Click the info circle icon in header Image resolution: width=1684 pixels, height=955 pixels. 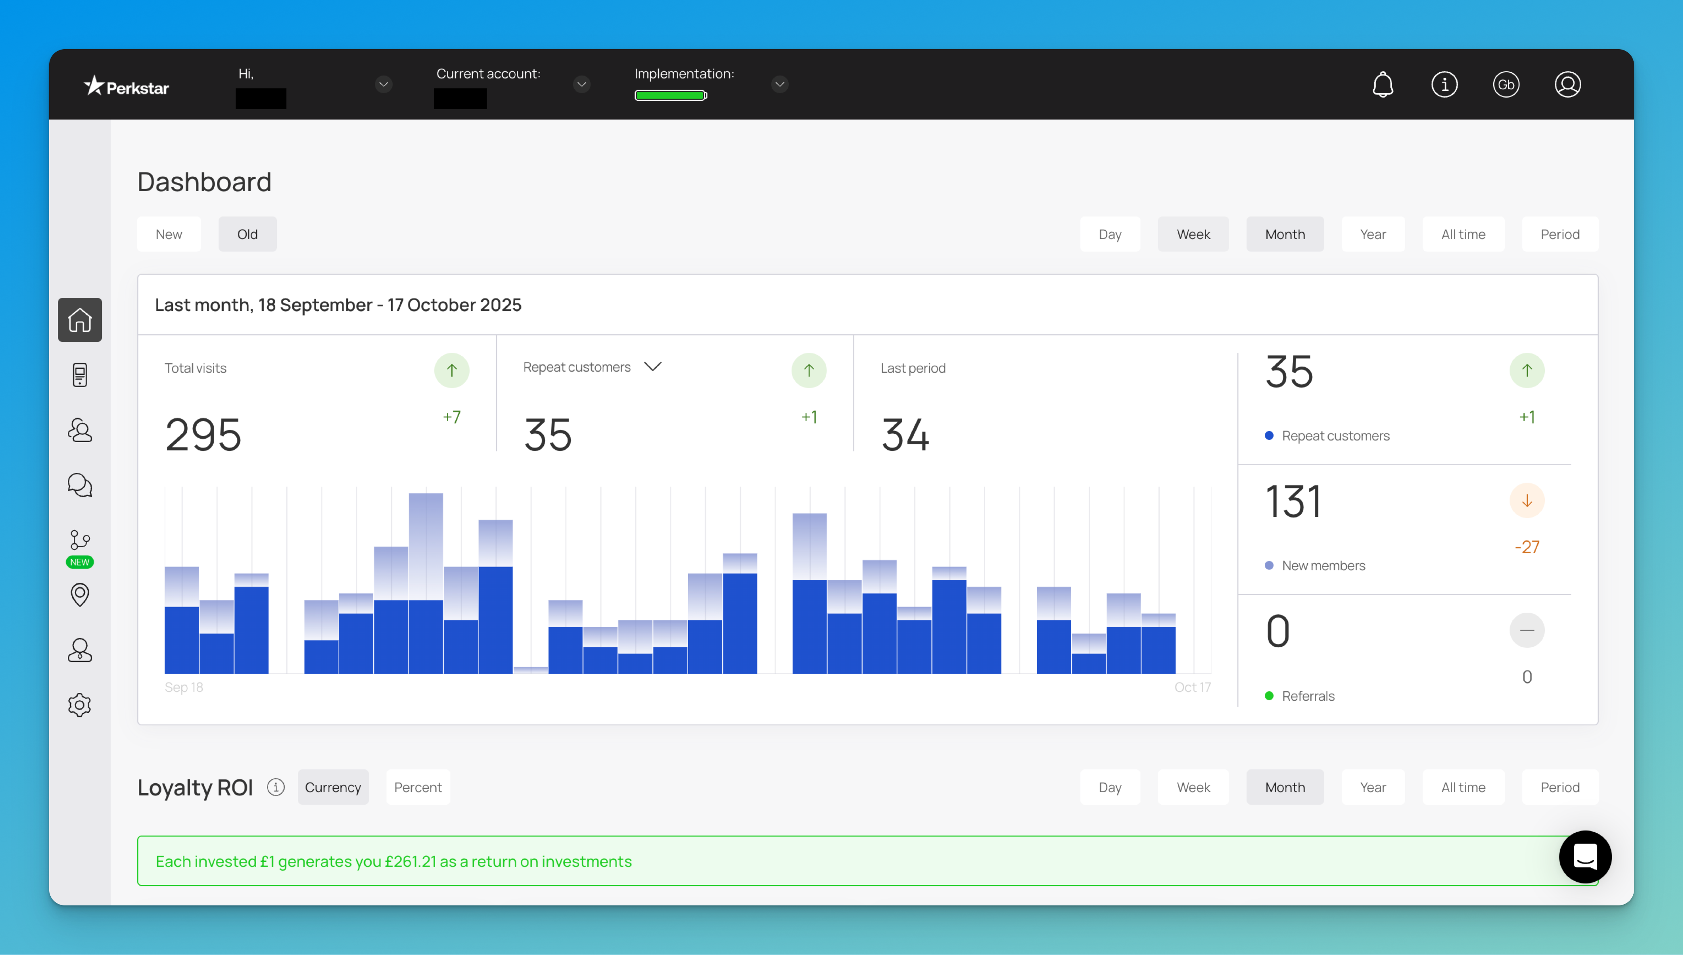[1444, 84]
